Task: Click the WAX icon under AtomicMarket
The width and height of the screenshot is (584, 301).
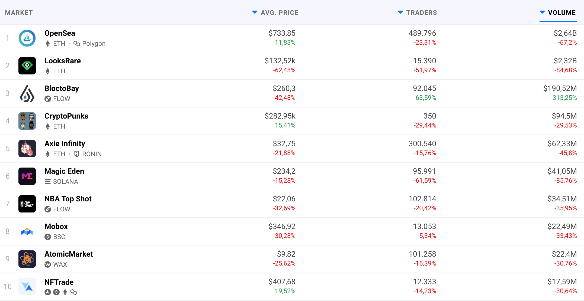Action: click(48, 264)
